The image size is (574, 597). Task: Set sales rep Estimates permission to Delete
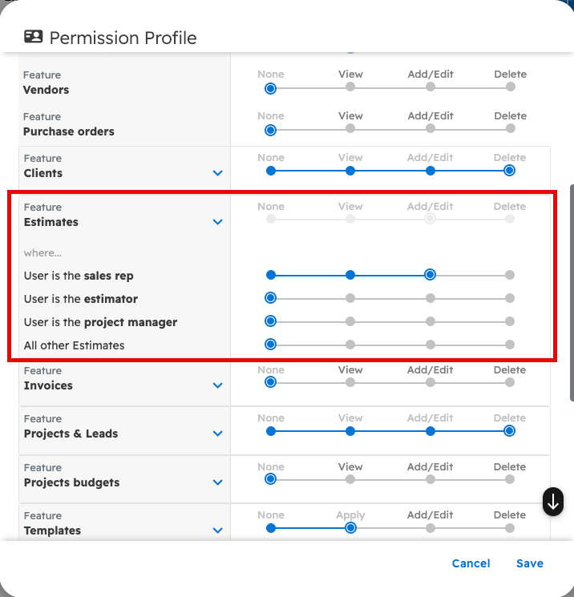(510, 275)
